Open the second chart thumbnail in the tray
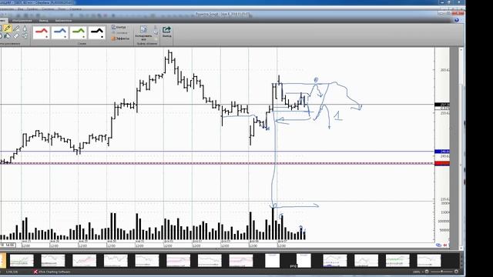Viewport: 493px width, 277px height. [53, 261]
